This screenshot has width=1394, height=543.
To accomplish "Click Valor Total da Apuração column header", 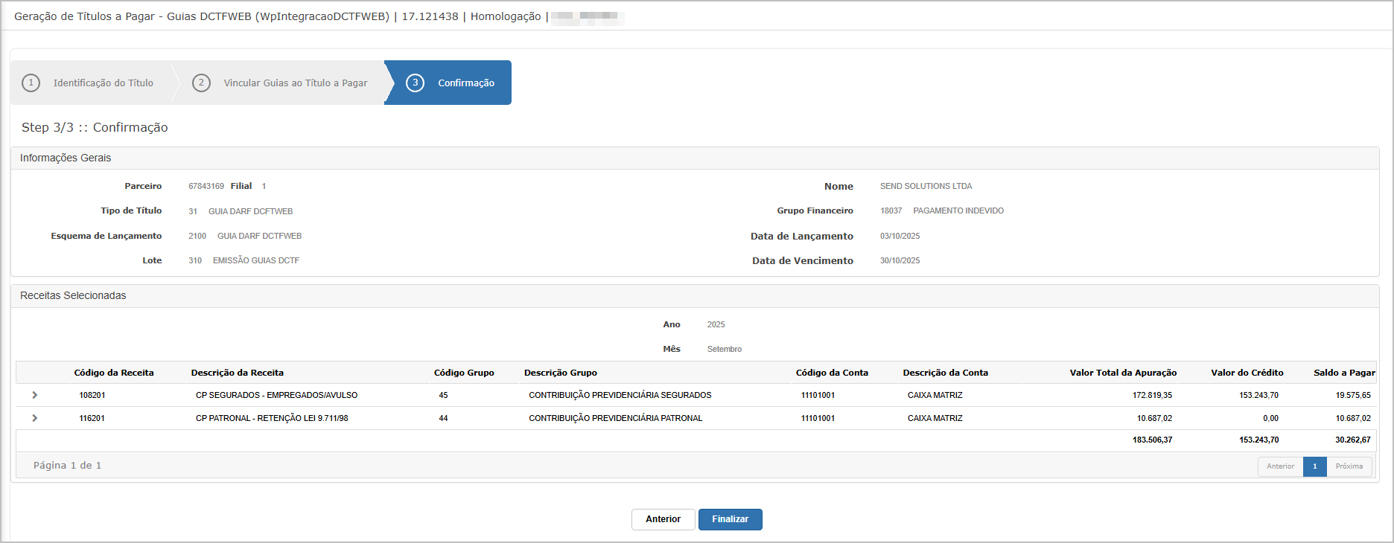I will tap(1122, 373).
